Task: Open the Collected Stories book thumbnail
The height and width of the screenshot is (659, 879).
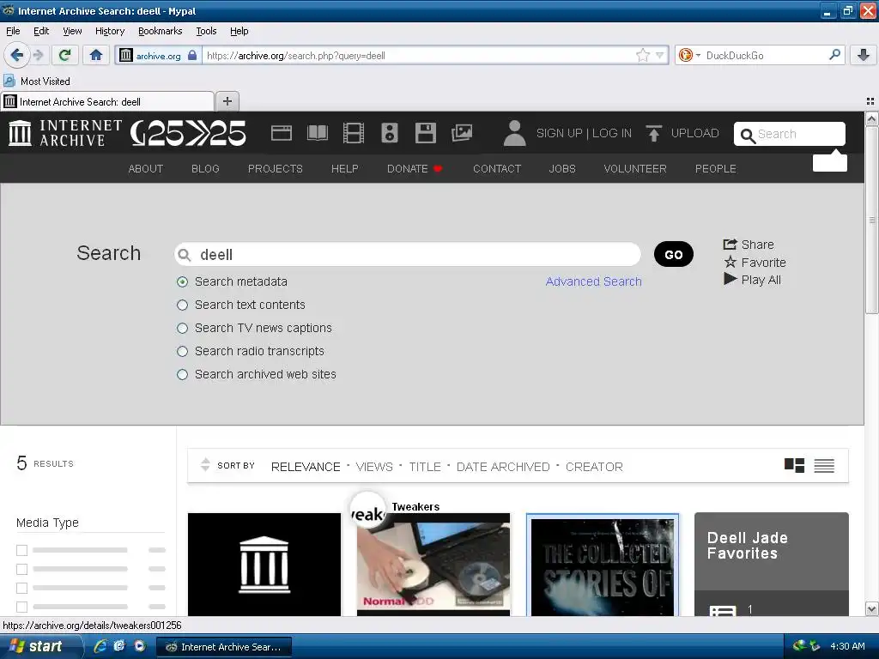Action: 603,565
